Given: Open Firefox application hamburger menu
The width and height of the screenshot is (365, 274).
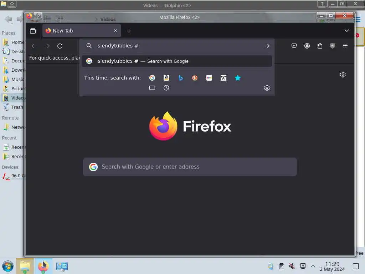Looking at the screenshot, I should point(345,46).
